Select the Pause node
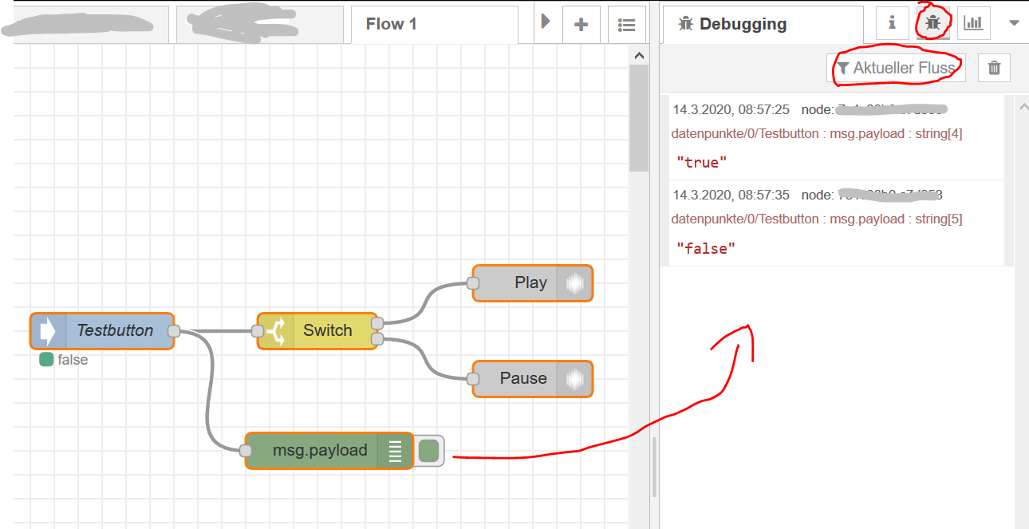The height and width of the screenshot is (529, 1029). point(533,378)
